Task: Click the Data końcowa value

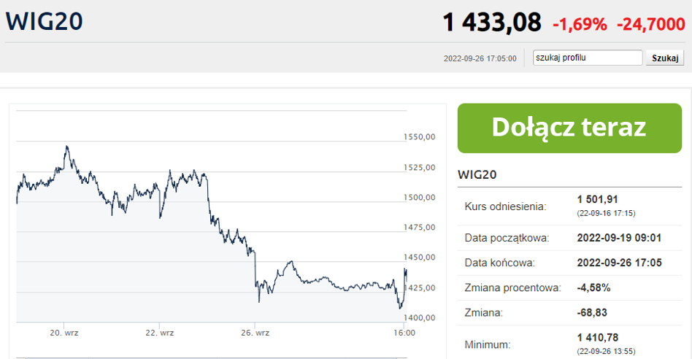Action: click(620, 263)
